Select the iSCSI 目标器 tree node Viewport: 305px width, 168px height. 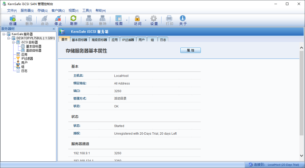point(30,42)
